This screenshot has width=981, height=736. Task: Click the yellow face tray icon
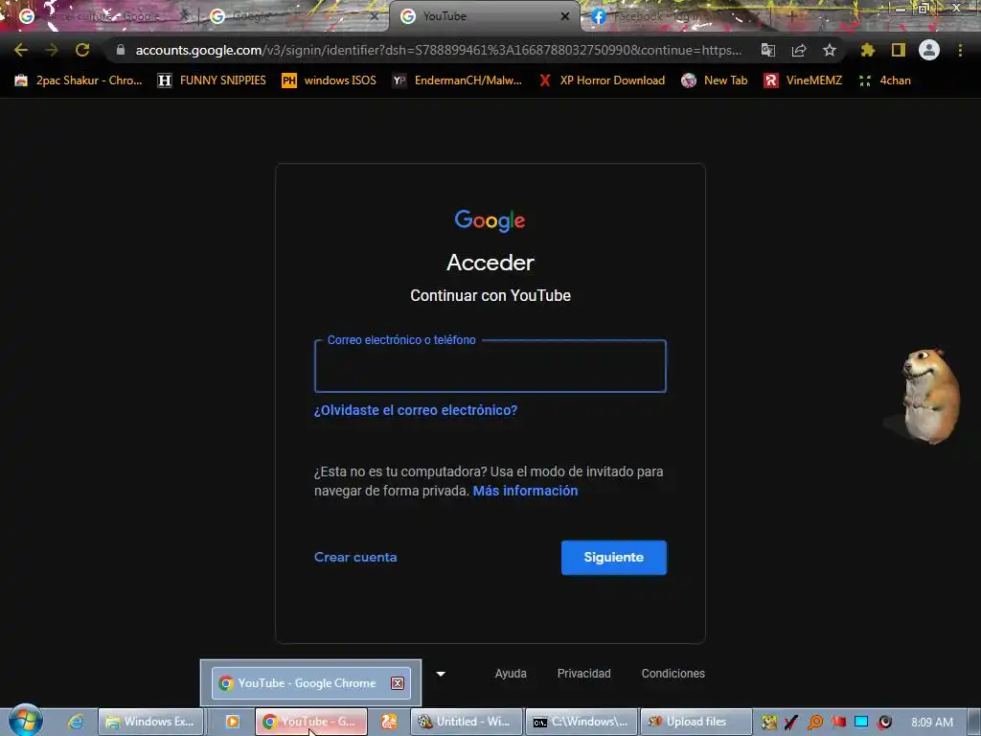point(769,722)
